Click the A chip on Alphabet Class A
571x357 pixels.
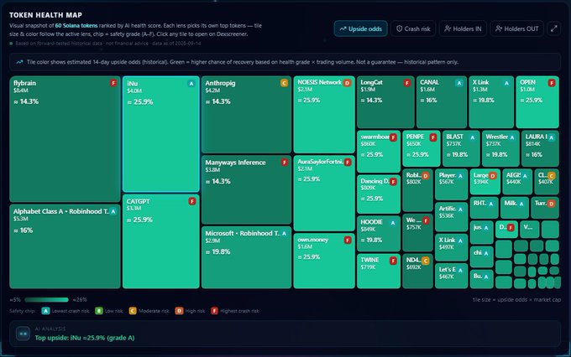[113, 211]
